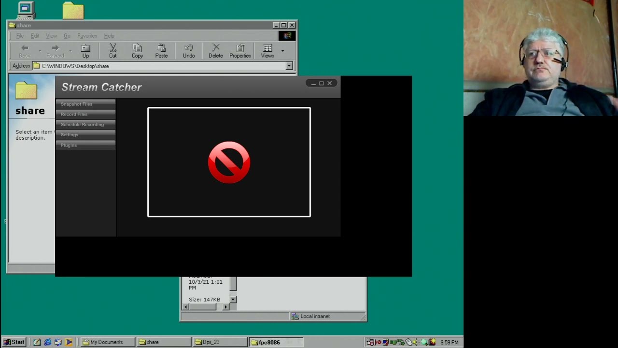Expand the Back history dropdown arrow
Screen dimensions: 618x348
pos(40,51)
